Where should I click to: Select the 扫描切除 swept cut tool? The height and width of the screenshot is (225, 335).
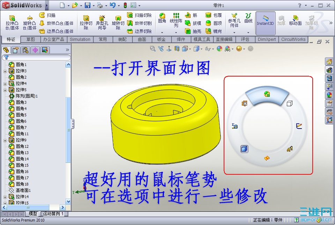coord(139,15)
